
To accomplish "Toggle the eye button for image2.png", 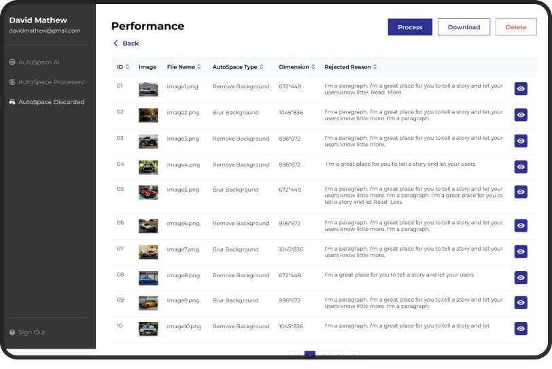I will pos(521,115).
